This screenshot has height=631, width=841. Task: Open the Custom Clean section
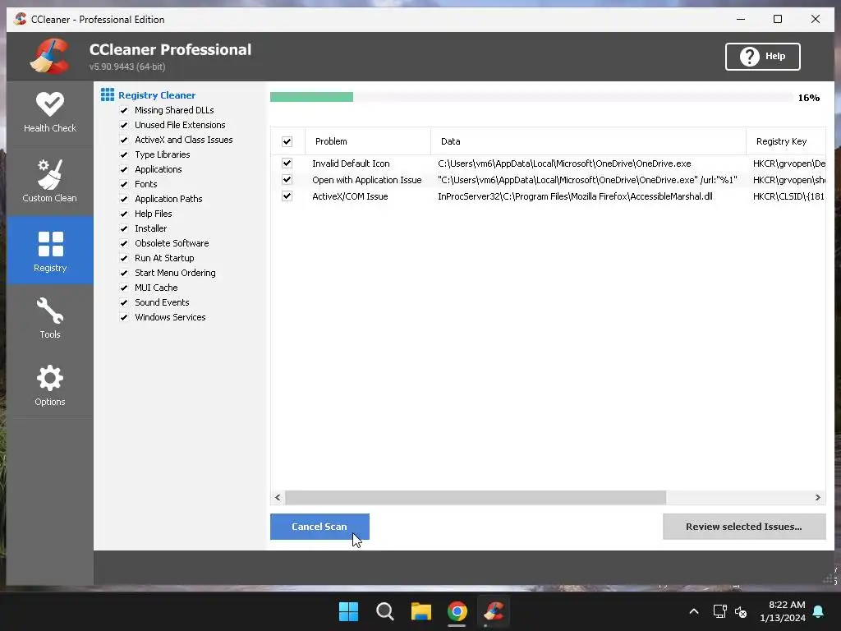[50, 181]
